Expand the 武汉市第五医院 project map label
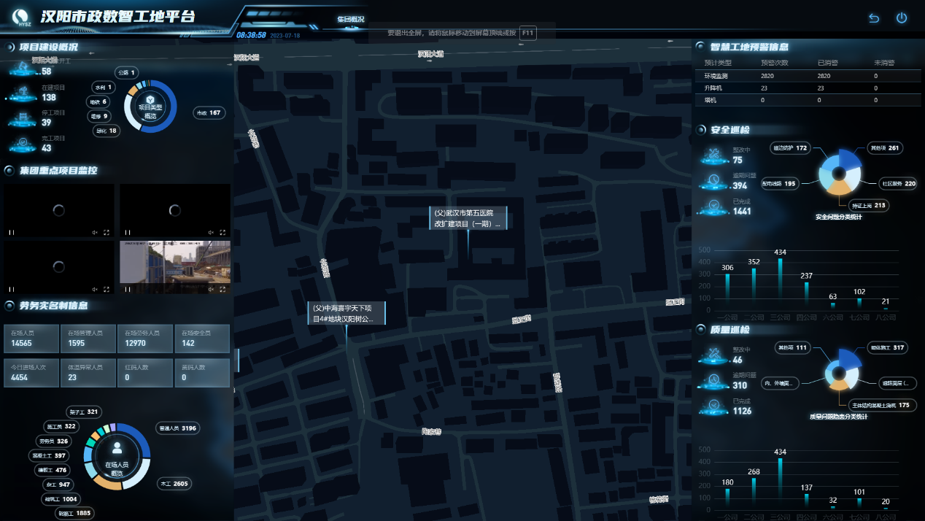Image resolution: width=925 pixels, height=521 pixels. [x=468, y=218]
